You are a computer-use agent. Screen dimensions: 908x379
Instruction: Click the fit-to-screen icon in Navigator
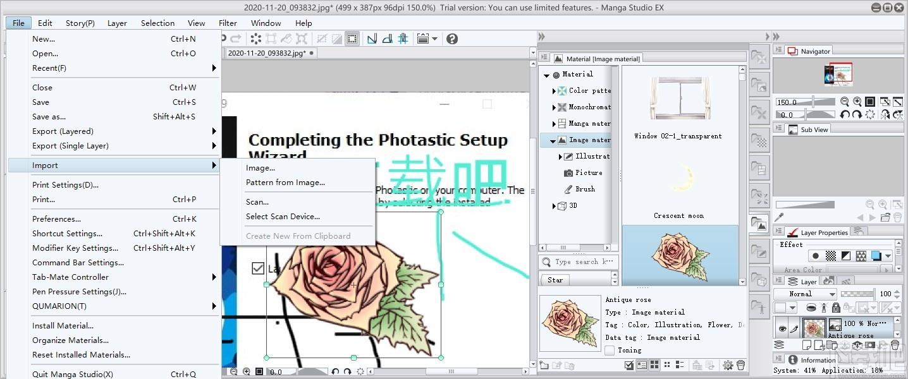[898, 101]
